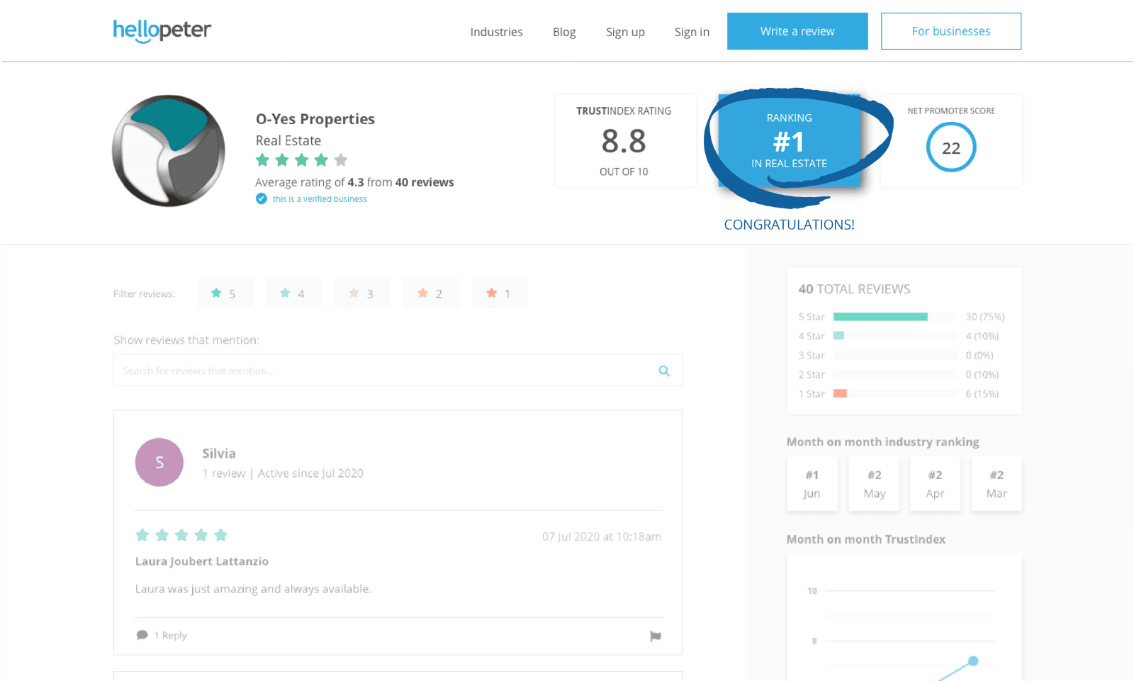Toggle the 3 star review filter
This screenshot has width=1134, height=681.
[x=361, y=293]
